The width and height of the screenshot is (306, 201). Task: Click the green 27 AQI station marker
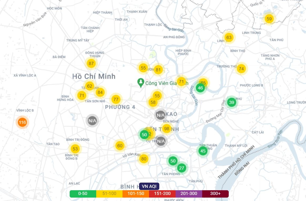coord(181,168)
